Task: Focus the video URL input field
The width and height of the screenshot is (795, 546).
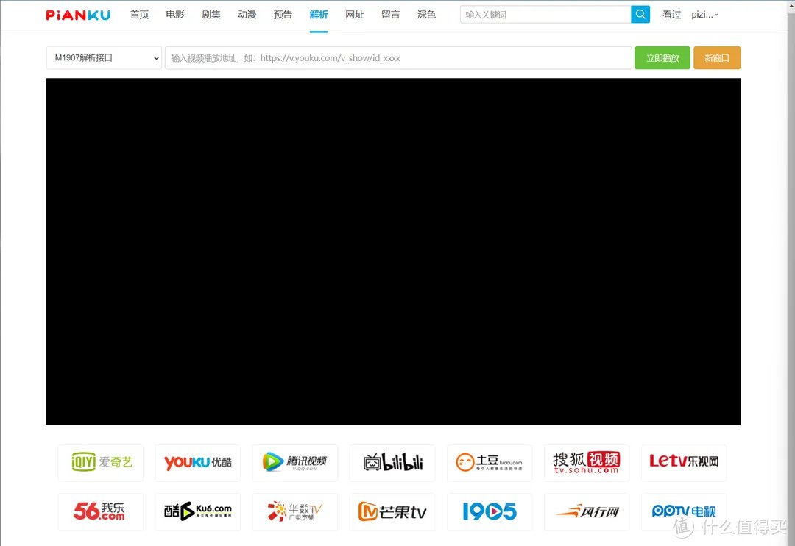Action: point(398,58)
